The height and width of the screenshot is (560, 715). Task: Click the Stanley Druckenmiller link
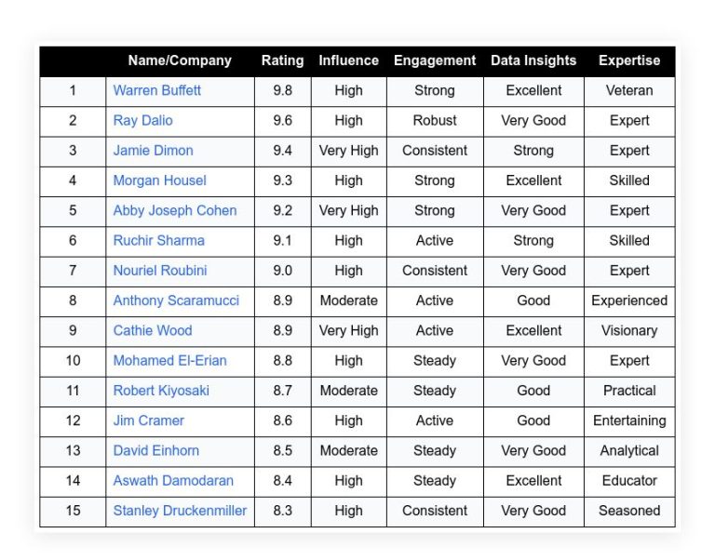coord(180,511)
